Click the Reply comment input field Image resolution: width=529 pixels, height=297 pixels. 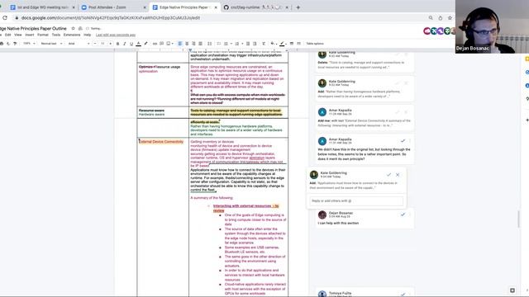[x=356, y=200]
